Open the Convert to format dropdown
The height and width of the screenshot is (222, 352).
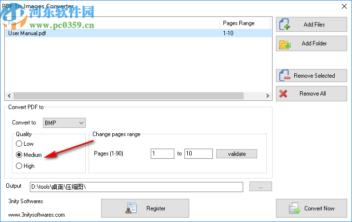[x=64, y=123]
